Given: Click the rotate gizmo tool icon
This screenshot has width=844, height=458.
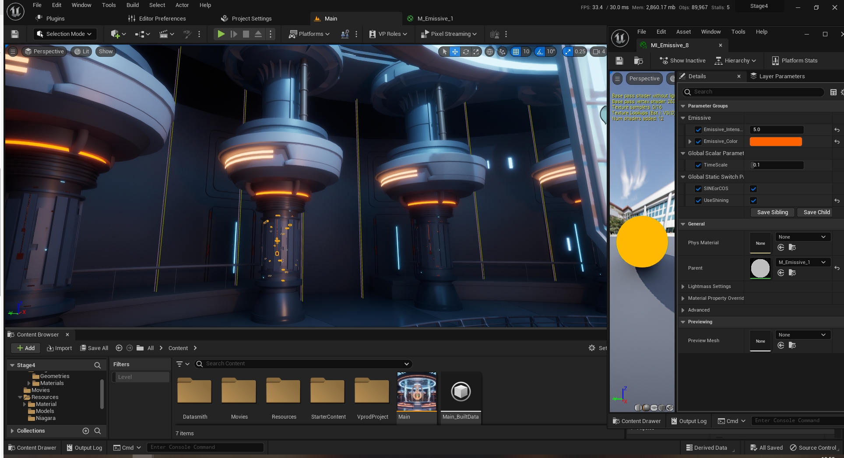Looking at the screenshot, I should pyautogui.click(x=466, y=52).
